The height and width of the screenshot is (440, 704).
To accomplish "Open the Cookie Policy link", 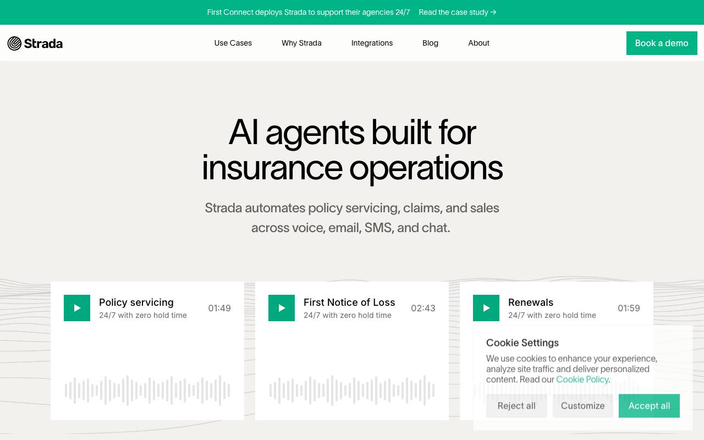I will coord(582,380).
